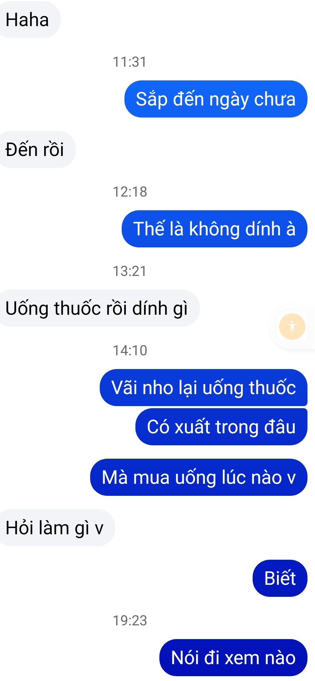Tap the 'Đến rồi' reply bubble
The image size is (315, 681).
tap(37, 149)
